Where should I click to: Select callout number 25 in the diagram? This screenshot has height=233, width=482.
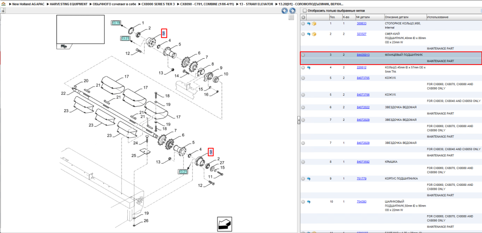[134, 155]
